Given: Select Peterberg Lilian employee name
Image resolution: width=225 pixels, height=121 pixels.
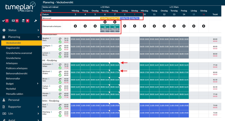Looking at the screenshot, I should point(46,113).
